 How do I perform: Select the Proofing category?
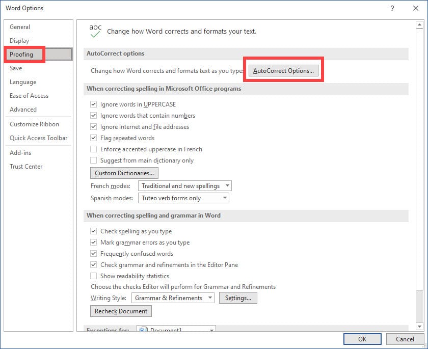[21, 55]
